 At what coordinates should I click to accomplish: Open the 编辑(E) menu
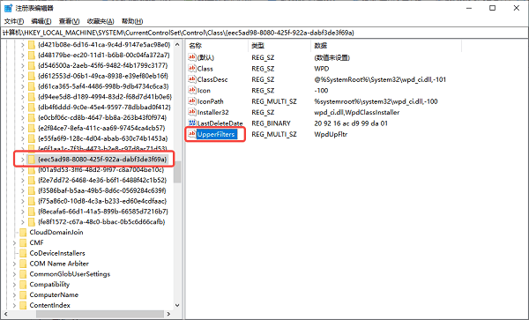41,21
